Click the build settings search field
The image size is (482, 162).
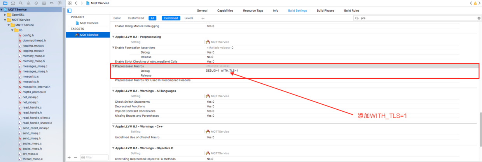[x=417, y=18]
